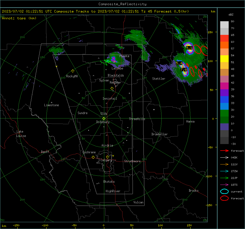This screenshot has width=245, height=229.
Task: Click the orange 60-57 dBZ color swatch
Action: coord(224,45)
